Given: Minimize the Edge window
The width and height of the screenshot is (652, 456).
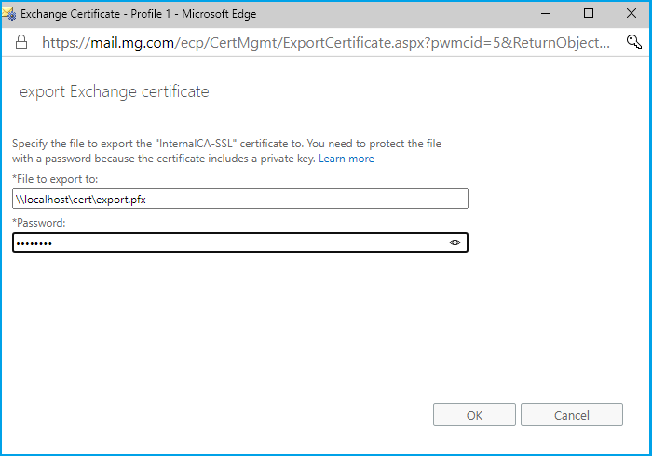Looking at the screenshot, I should point(545,14).
